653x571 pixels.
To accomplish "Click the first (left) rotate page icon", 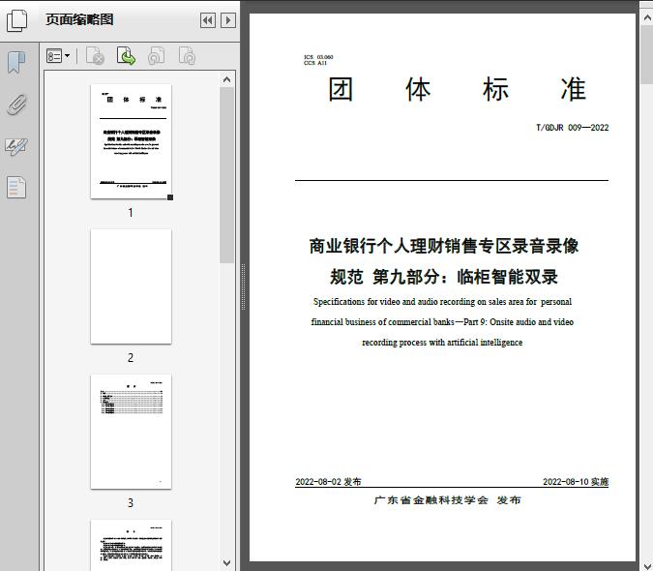I will pos(156,57).
